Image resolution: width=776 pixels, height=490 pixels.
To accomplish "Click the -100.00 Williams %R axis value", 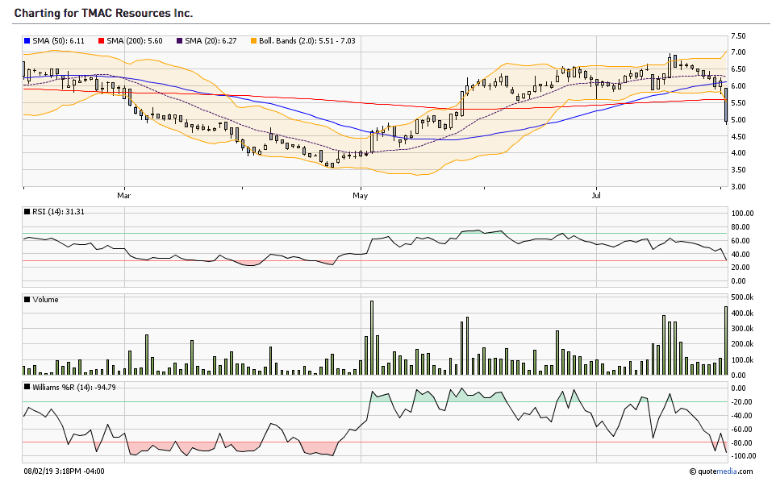I will point(744,456).
